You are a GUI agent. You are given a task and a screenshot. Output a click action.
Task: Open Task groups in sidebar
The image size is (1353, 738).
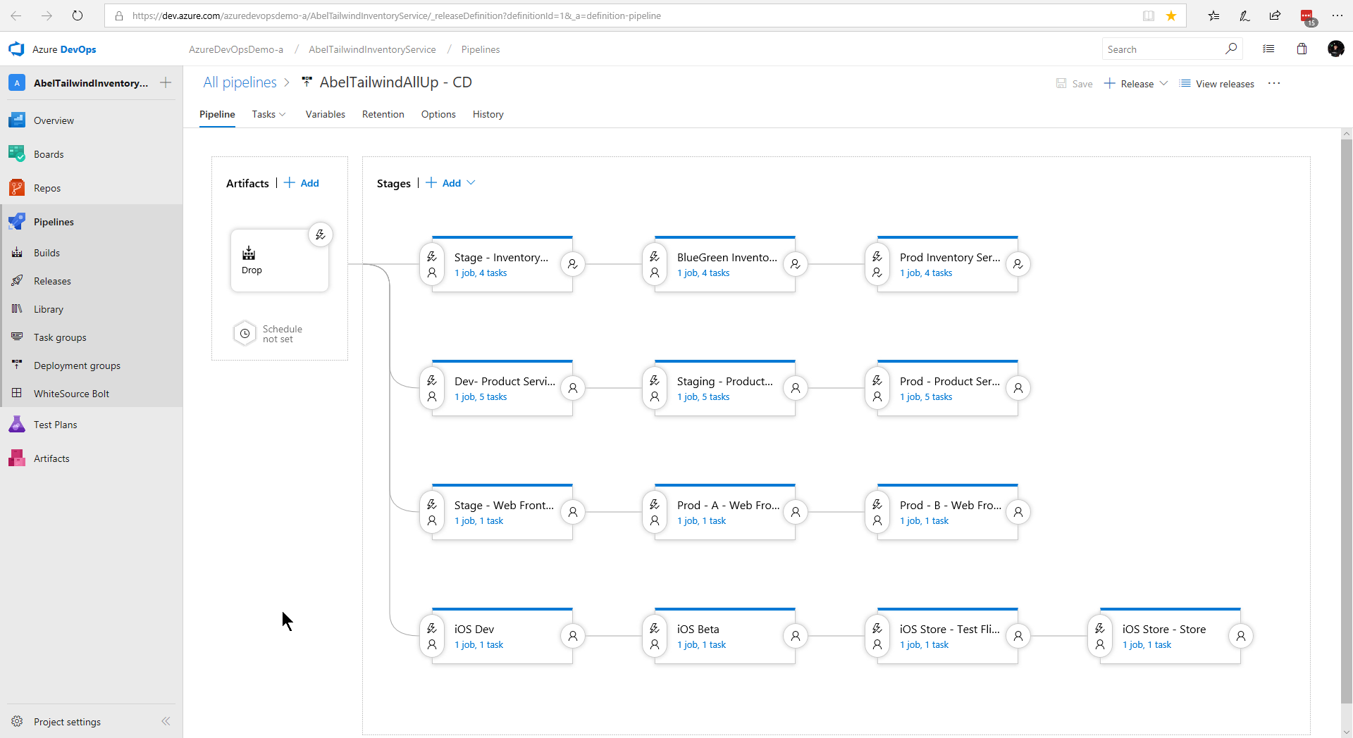[60, 337]
